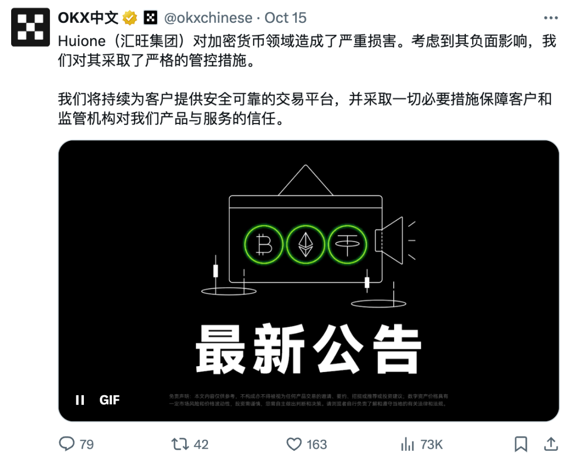Screen dimensions: 573x462
Task: Open the OKX中文 display name
Action: [88, 18]
